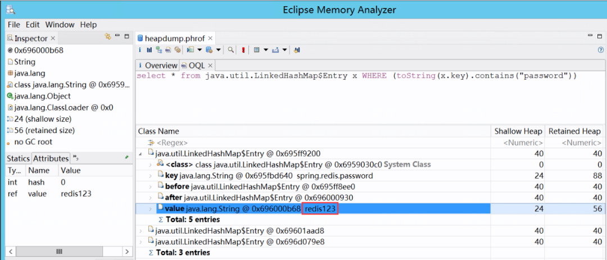Maximize the heapdump editor area
The height and width of the screenshot is (260, 607).
click(x=599, y=35)
